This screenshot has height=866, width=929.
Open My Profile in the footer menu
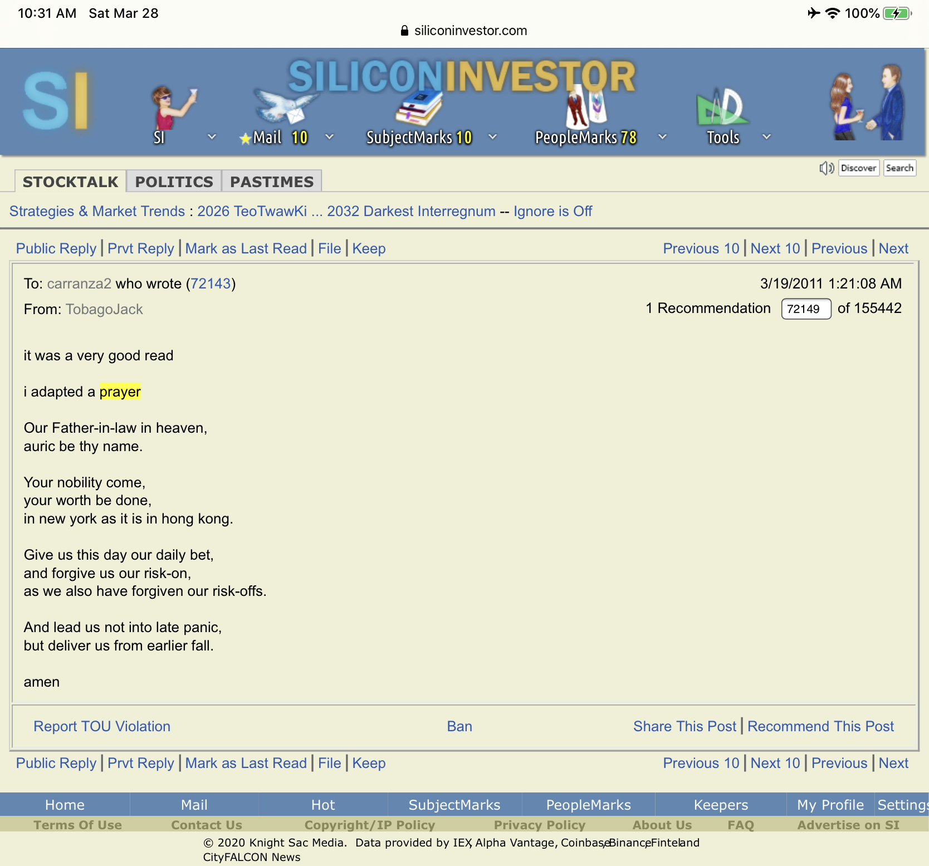pos(830,805)
